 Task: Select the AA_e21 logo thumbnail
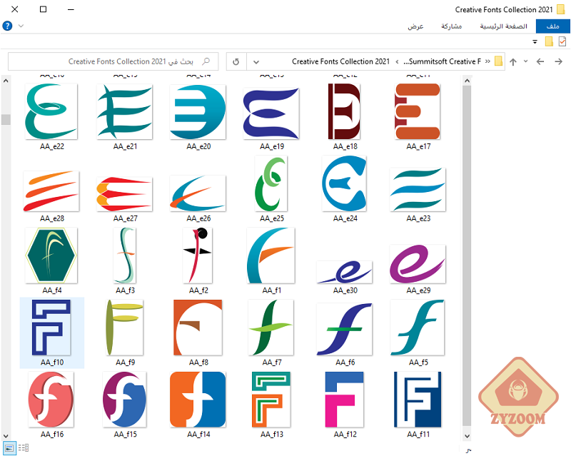124,111
